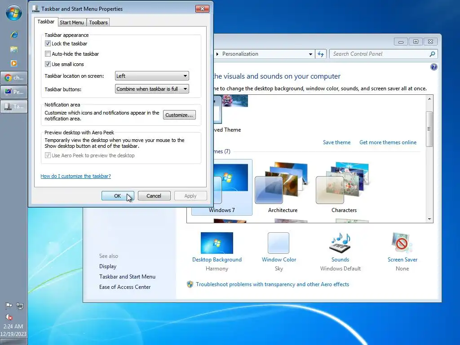460x345 pixels.
Task: Open How do I customize the taskbar link
Action: click(x=75, y=176)
